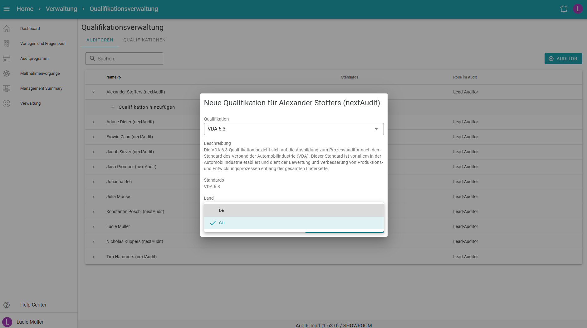The height and width of the screenshot is (328, 587).
Task: Click the Management Summary icon
Action: pos(7,88)
